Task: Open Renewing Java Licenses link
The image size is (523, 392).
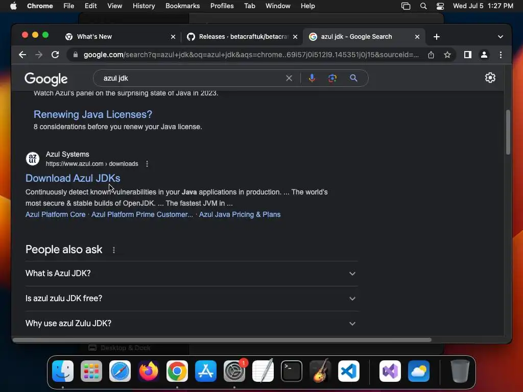Action: click(93, 114)
